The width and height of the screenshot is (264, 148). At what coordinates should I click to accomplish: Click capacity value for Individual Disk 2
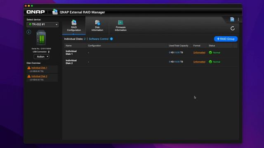click(x=176, y=62)
